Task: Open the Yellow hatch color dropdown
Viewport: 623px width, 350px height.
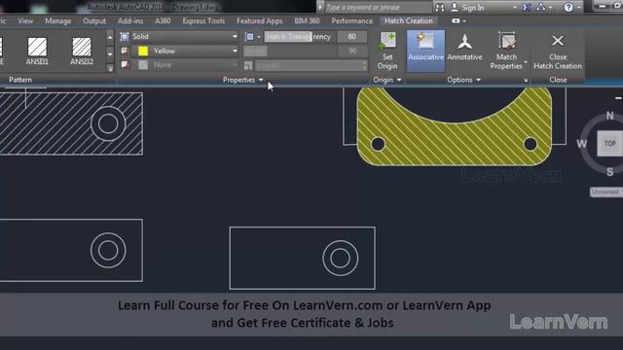Action: click(x=235, y=51)
